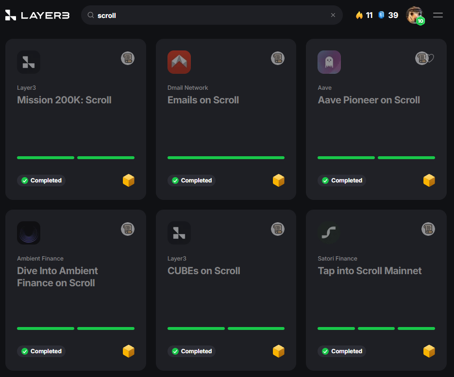Viewport: 454px width, 377px height.
Task: Click the Completed badge on Mission 200K: Scroll
Action: tap(41, 180)
